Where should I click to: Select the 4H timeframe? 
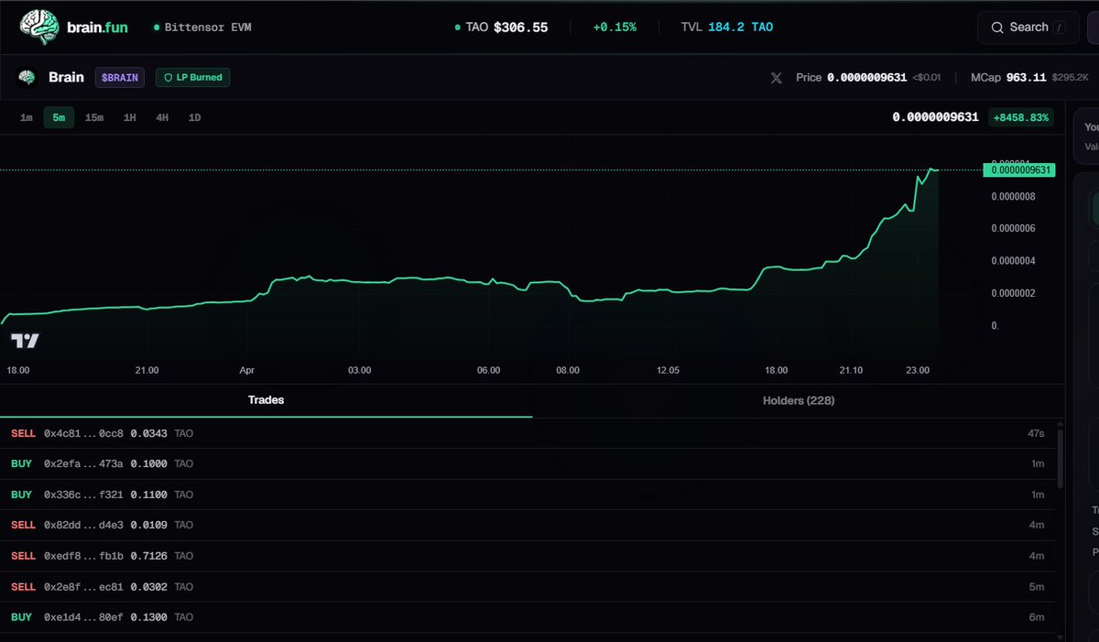pos(162,117)
